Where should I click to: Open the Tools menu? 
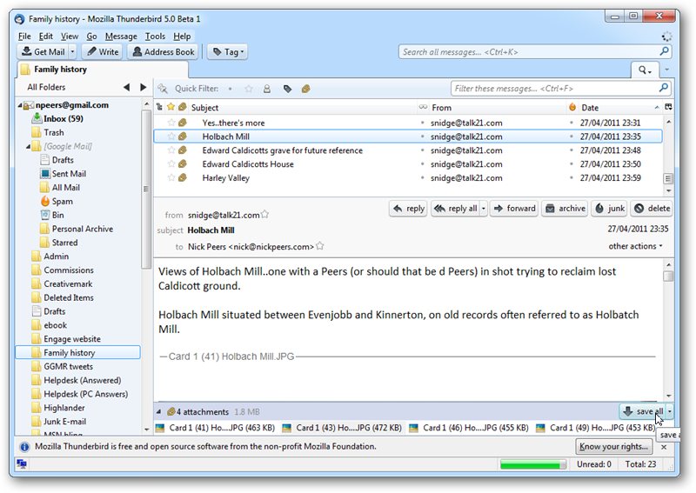(155, 37)
